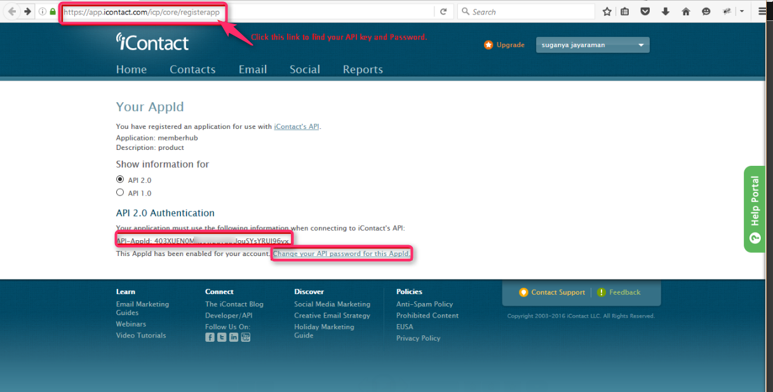Open the iContact's API link
Screen dimensions: 773x392
coord(297,127)
